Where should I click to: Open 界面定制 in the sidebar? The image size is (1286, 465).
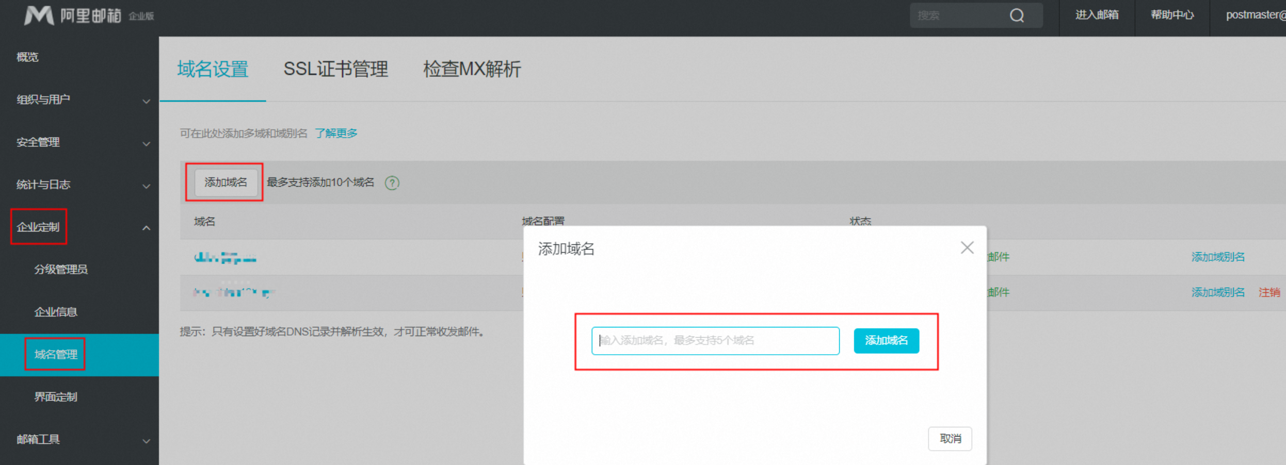tap(56, 397)
